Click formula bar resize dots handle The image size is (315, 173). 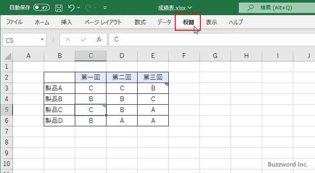coord(53,39)
